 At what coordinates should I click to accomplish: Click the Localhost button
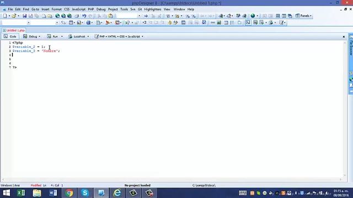[x=77, y=36]
